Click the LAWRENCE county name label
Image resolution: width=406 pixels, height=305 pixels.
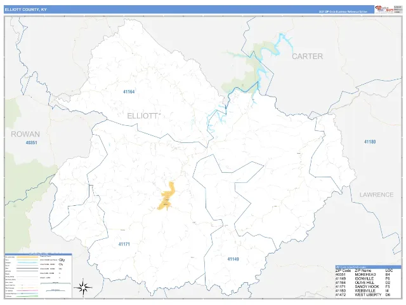pos(376,194)
